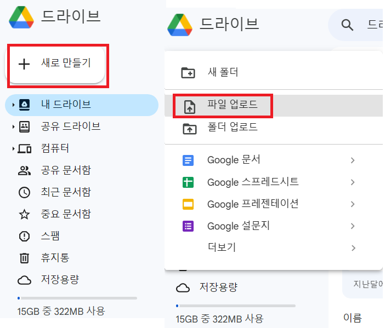Click the 공유 드라이브 icon

coord(24,126)
